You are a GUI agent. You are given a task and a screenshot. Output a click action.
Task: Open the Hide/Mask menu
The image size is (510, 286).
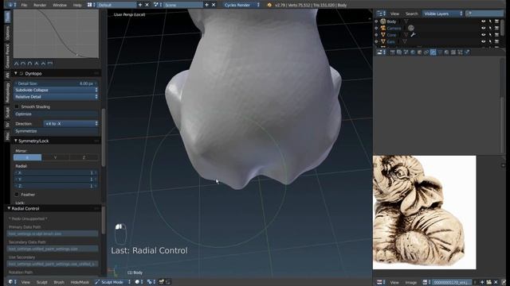pos(80,282)
